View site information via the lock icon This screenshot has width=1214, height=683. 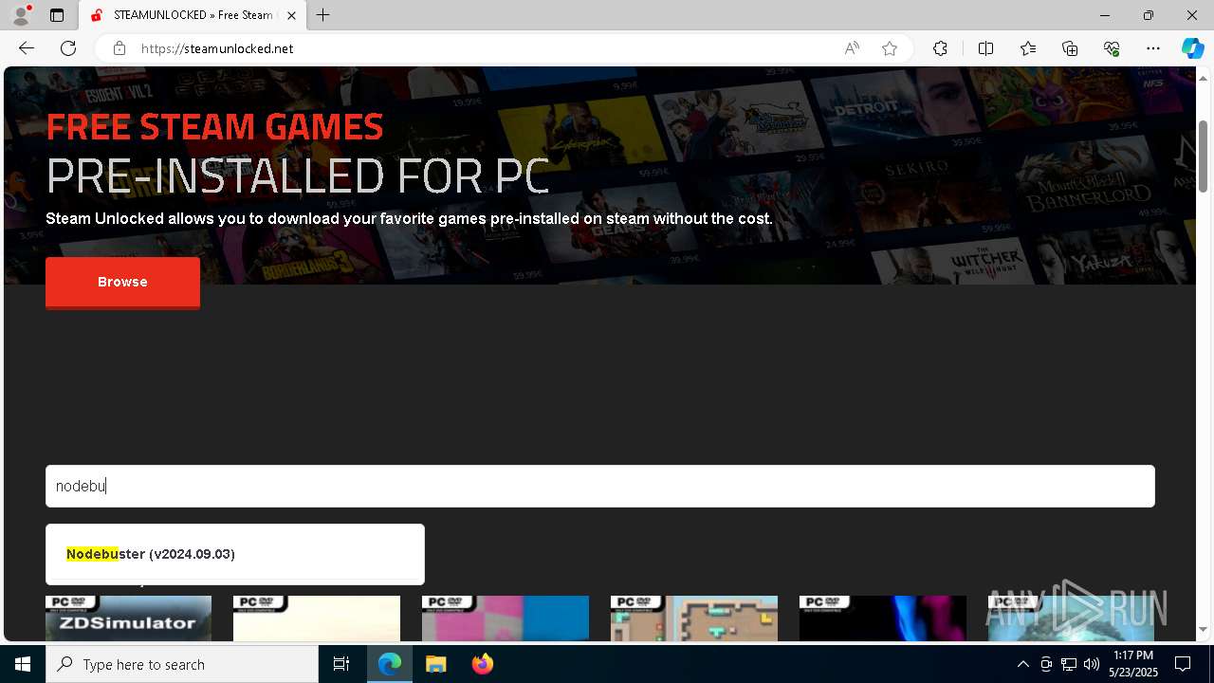tap(119, 48)
